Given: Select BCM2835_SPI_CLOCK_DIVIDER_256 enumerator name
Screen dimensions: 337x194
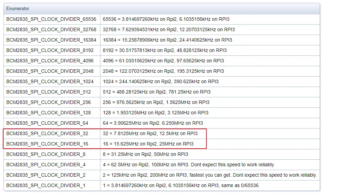Looking at the screenshot, I should 48,103.
